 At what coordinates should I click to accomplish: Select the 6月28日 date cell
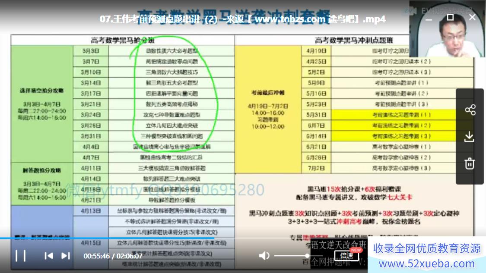(x=316, y=157)
